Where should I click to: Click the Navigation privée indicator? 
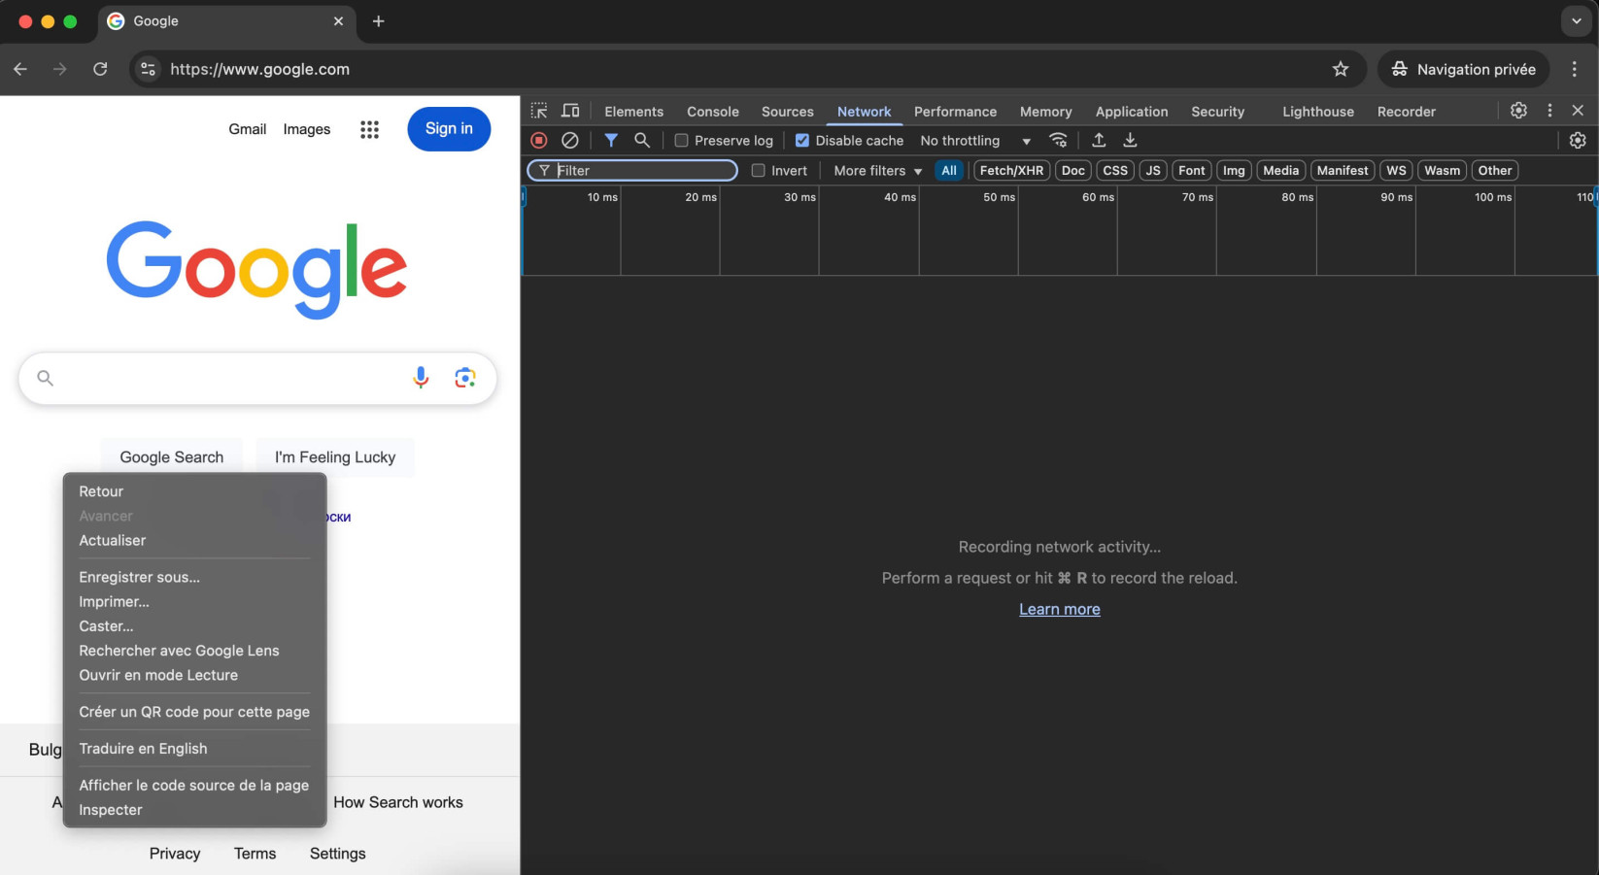tap(1463, 69)
